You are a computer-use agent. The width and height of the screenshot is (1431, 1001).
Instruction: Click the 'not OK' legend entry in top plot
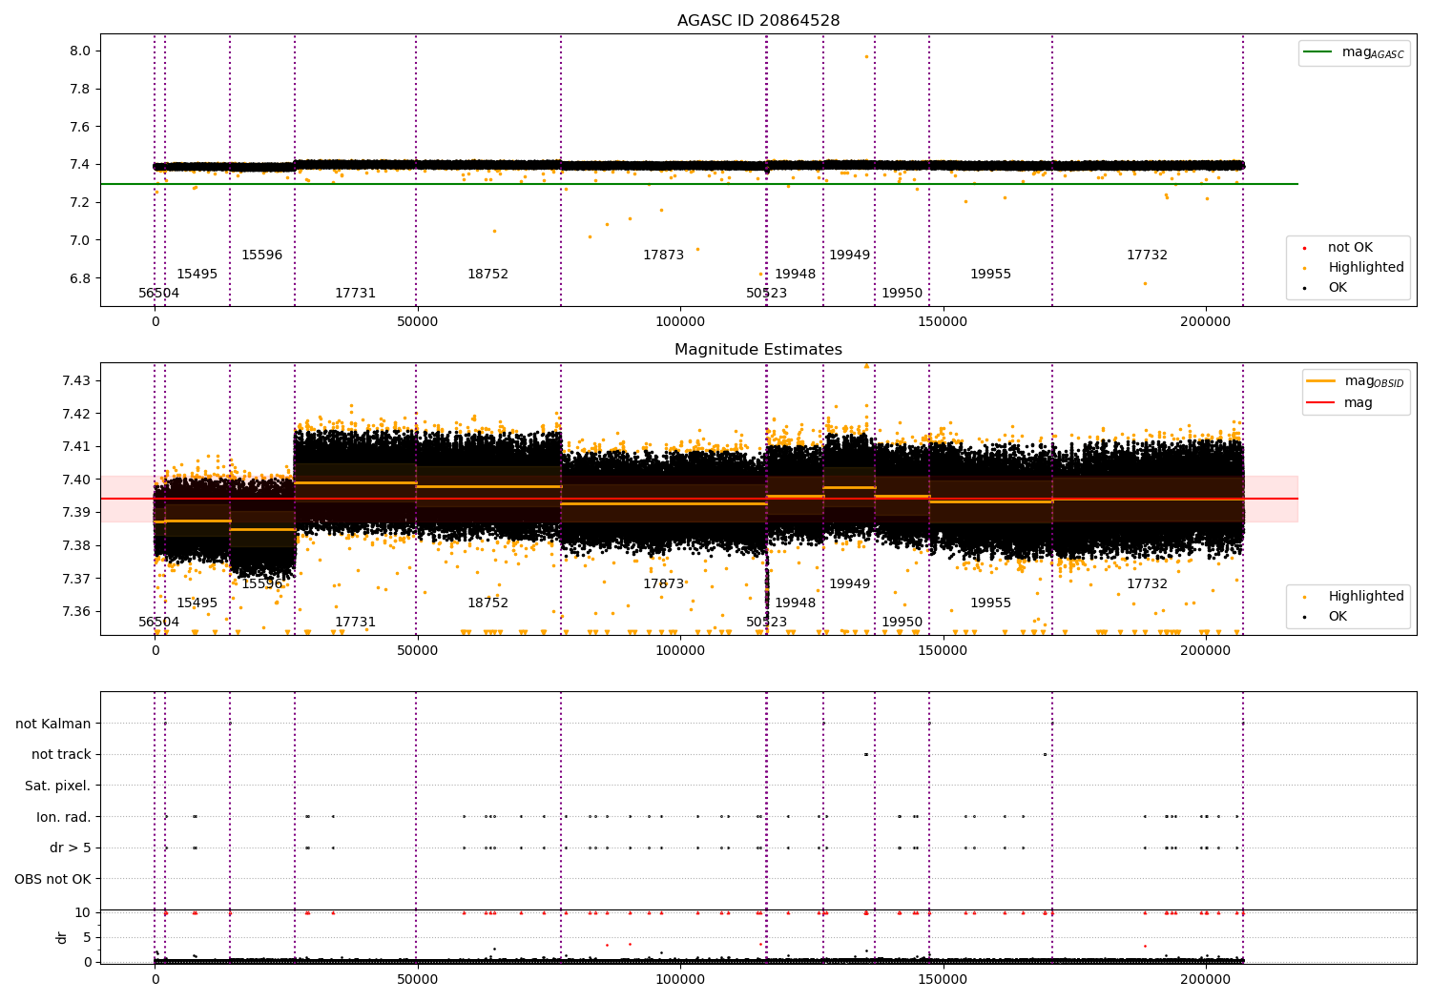coord(1347,248)
